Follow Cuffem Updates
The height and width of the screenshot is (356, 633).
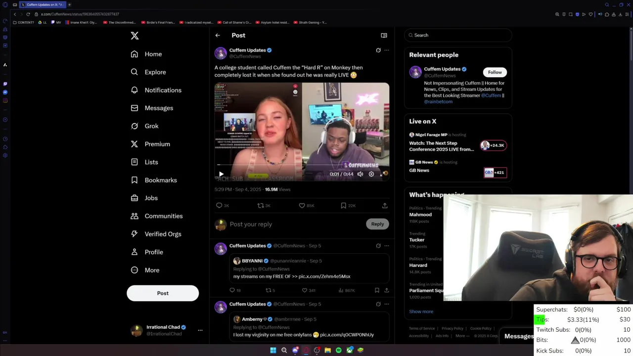click(x=495, y=72)
